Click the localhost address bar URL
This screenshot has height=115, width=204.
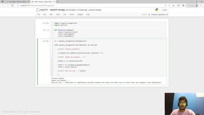coord(37,5)
